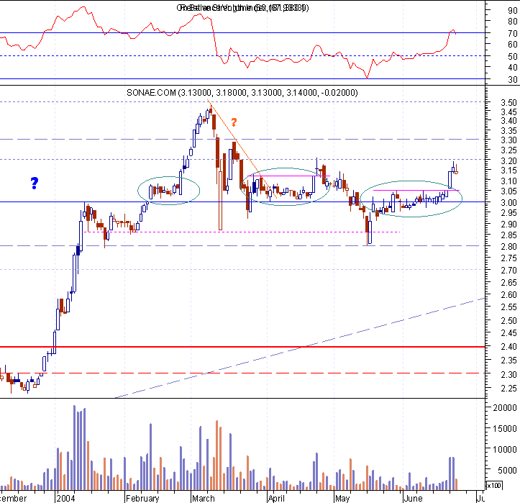
Task: Click the 2.50 price axis label
Action: (508, 321)
